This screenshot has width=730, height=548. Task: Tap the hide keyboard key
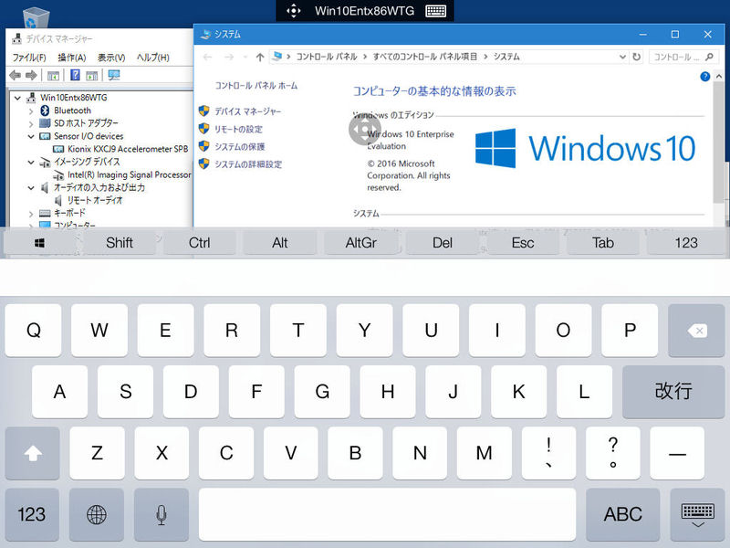(697, 514)
